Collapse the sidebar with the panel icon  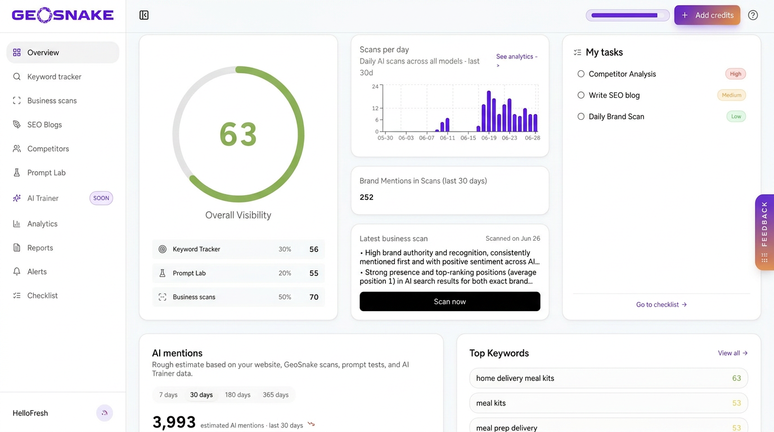144,15
